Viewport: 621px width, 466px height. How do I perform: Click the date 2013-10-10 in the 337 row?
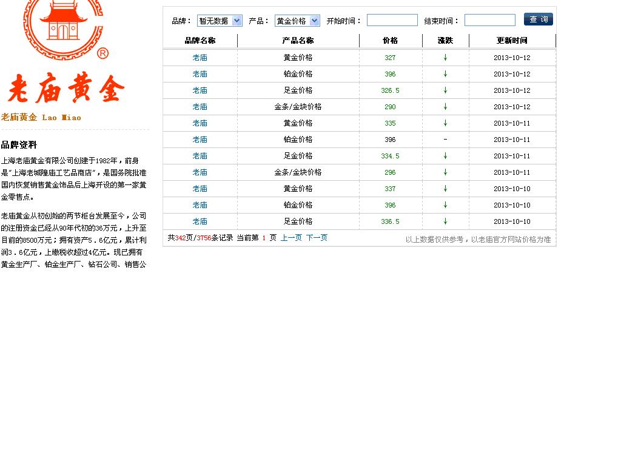(512, 189)
